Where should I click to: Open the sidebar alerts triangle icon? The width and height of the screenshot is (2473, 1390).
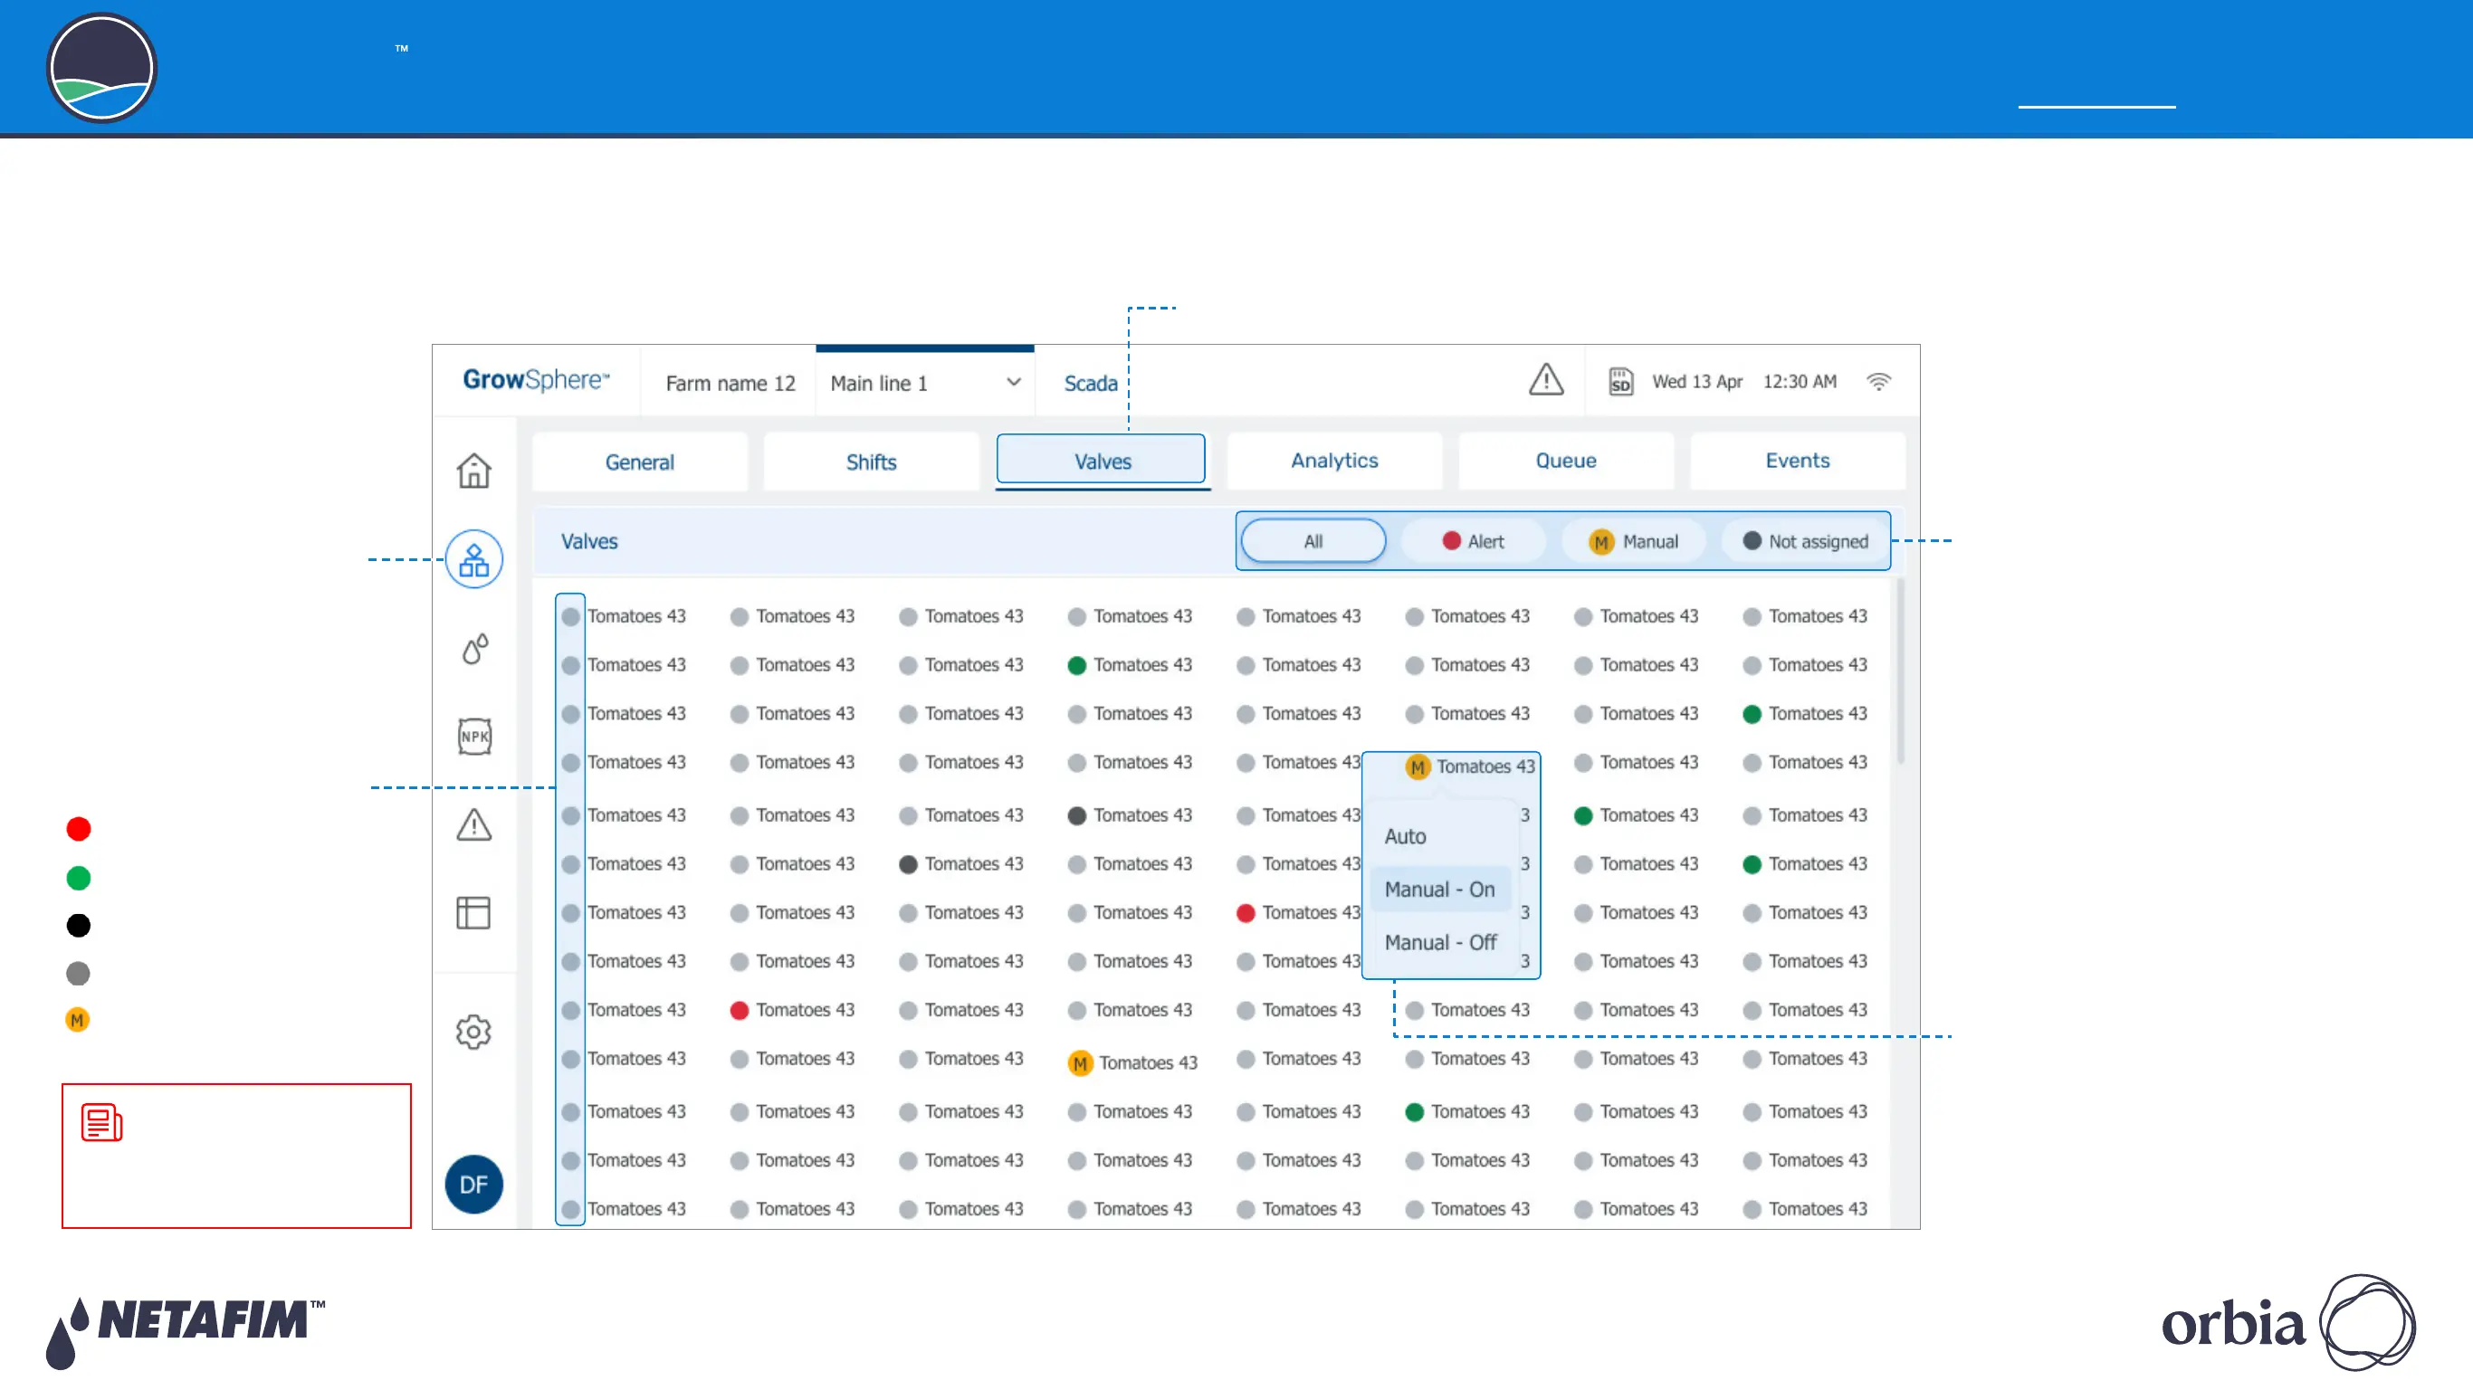474,824
